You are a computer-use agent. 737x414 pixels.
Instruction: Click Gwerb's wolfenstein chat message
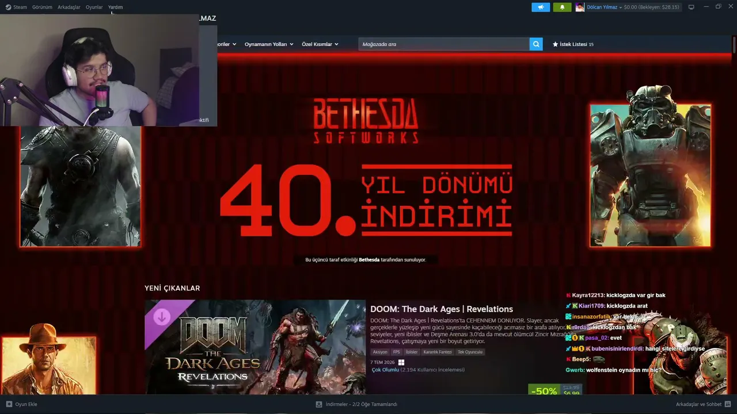(x=624, y=370)
